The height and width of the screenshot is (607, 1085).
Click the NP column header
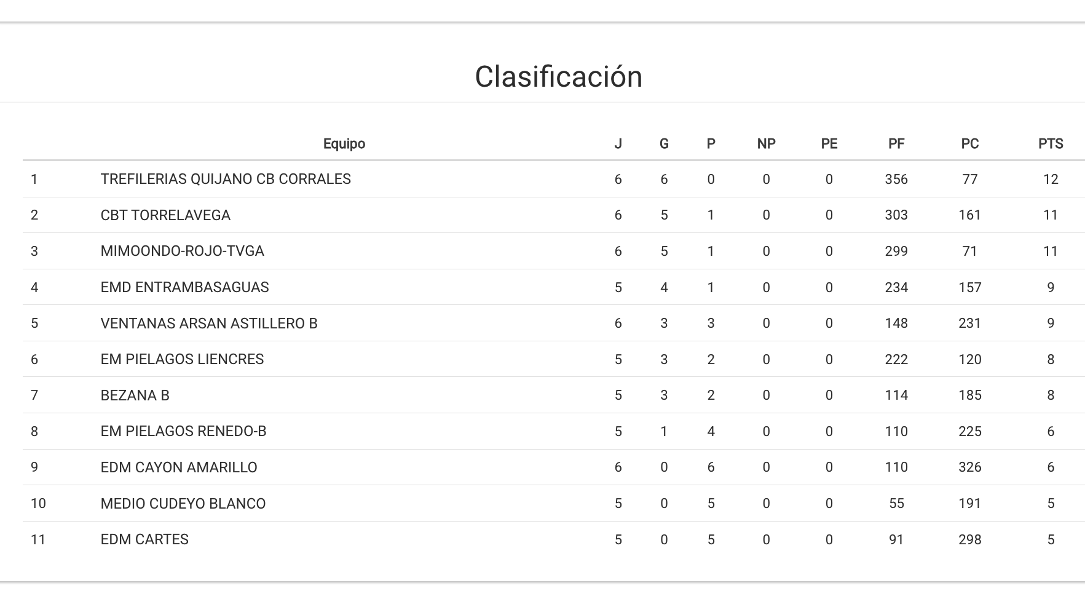point(765,144)
